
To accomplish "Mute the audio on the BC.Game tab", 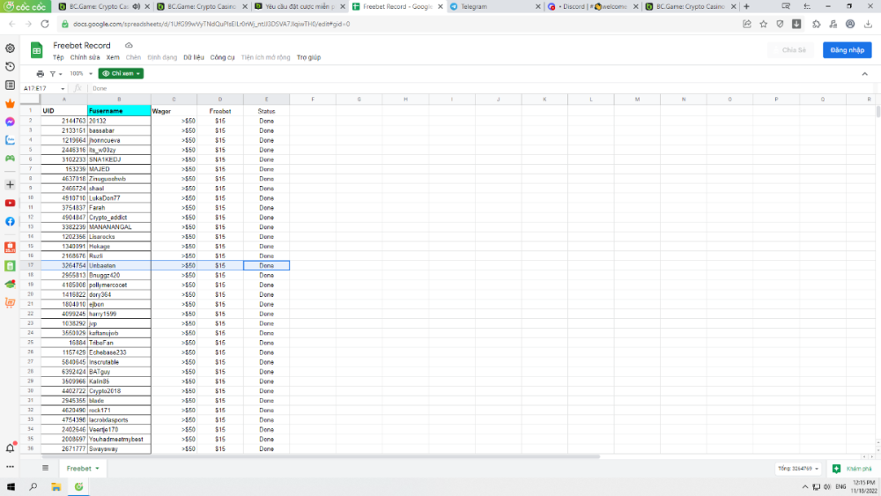I will click(x=137, y=6).
